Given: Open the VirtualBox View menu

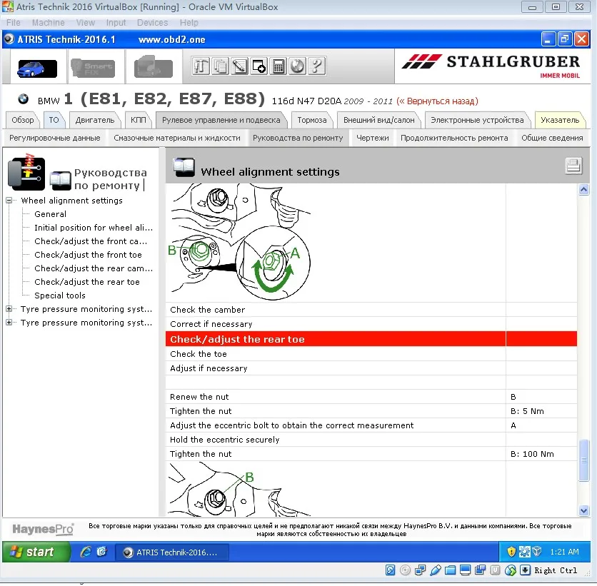Looking at the screenshot, I should point(85,23).
